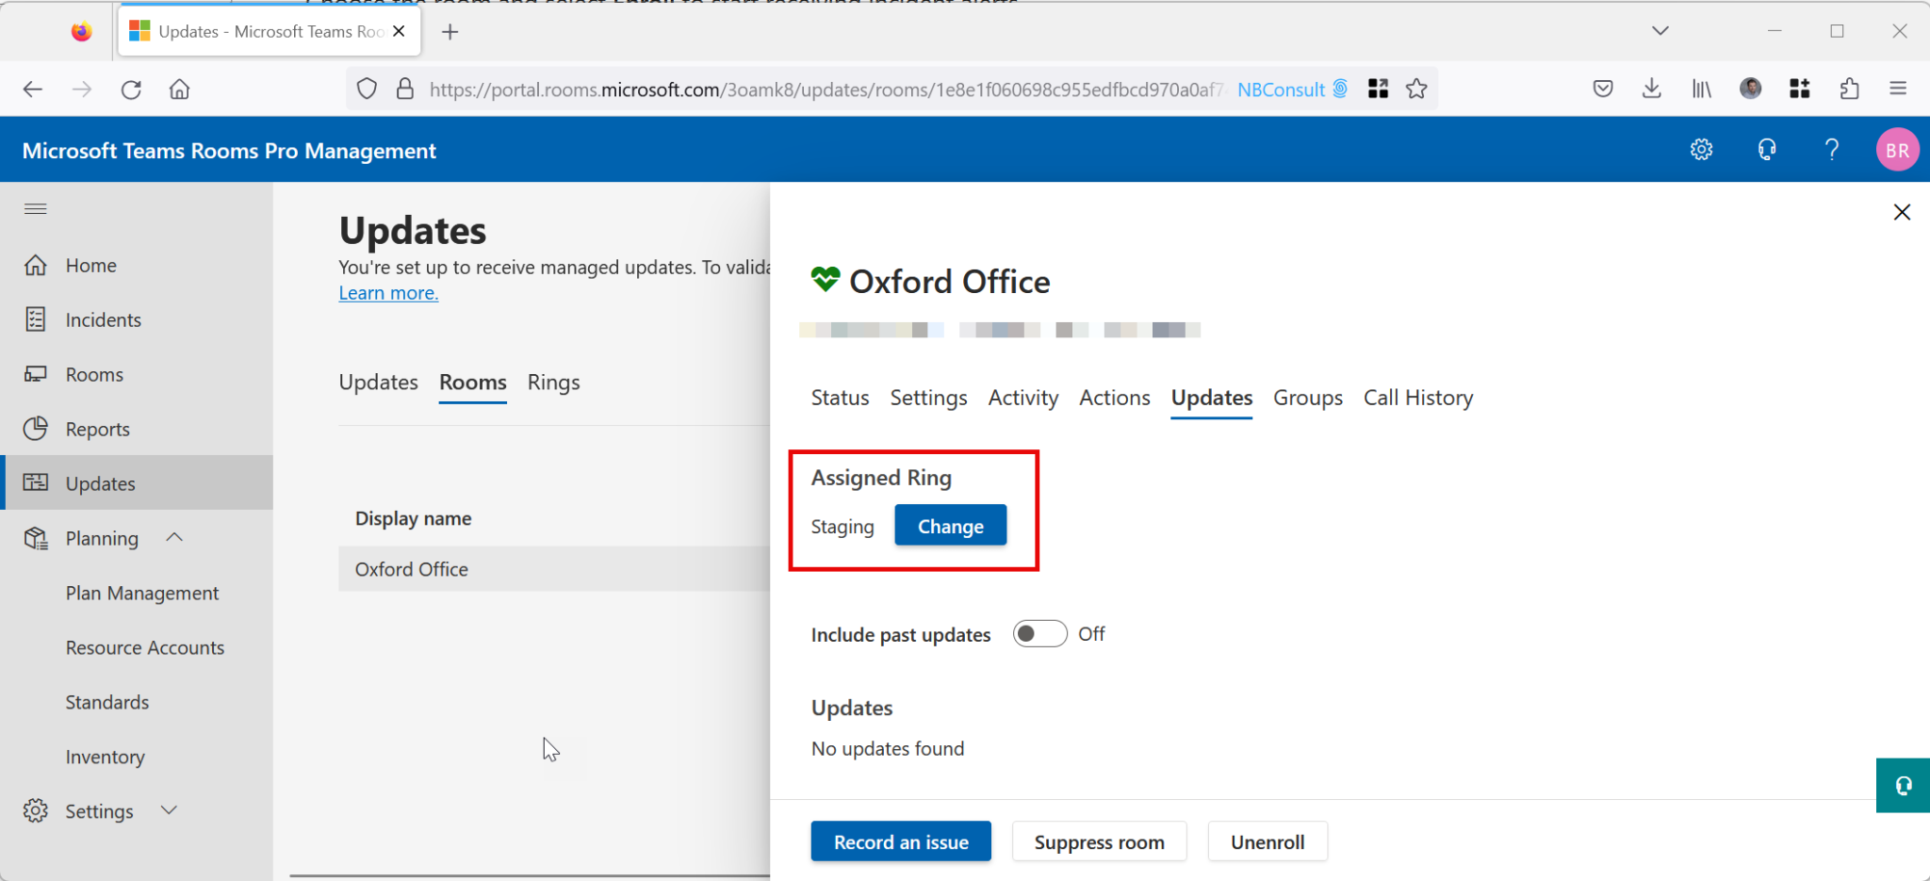The image size is (1930, 881).
Task: Select the Rooms monitor icon in sidebar
Action: tap(36, 374)
